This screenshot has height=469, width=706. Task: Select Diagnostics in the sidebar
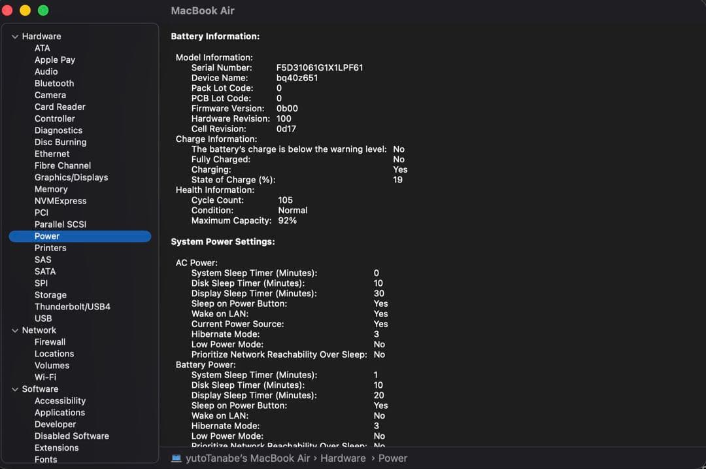pyautogui.click(x=59, y=130)
